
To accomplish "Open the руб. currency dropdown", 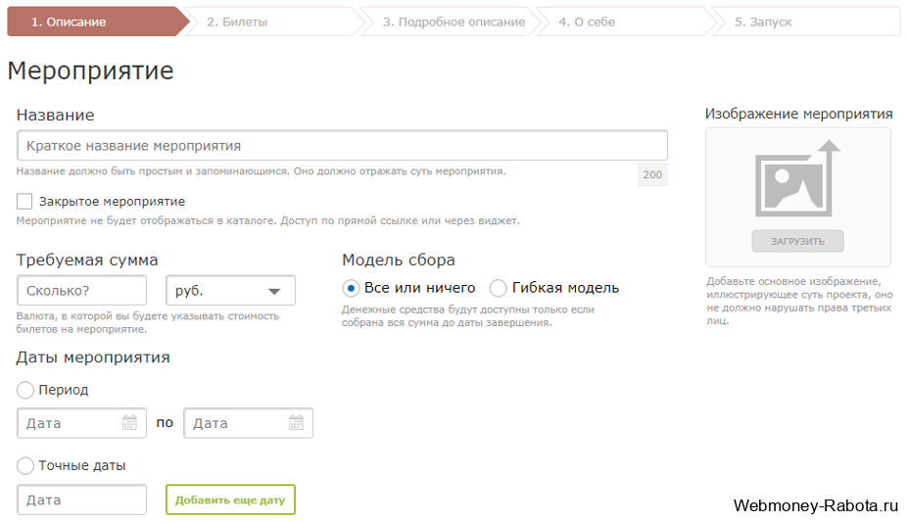I will (x=231, y=291).
